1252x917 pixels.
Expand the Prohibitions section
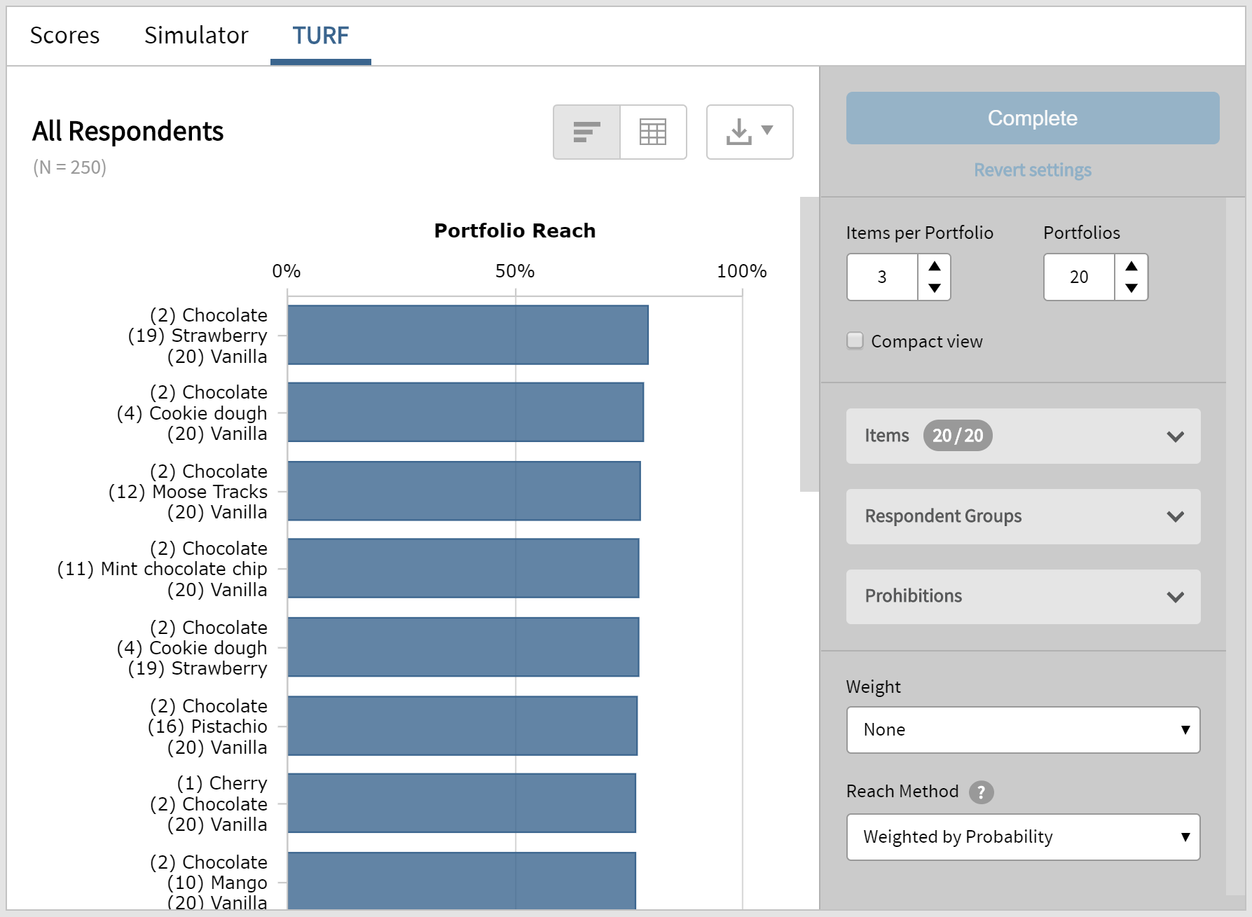click(x=1022, y=596)
